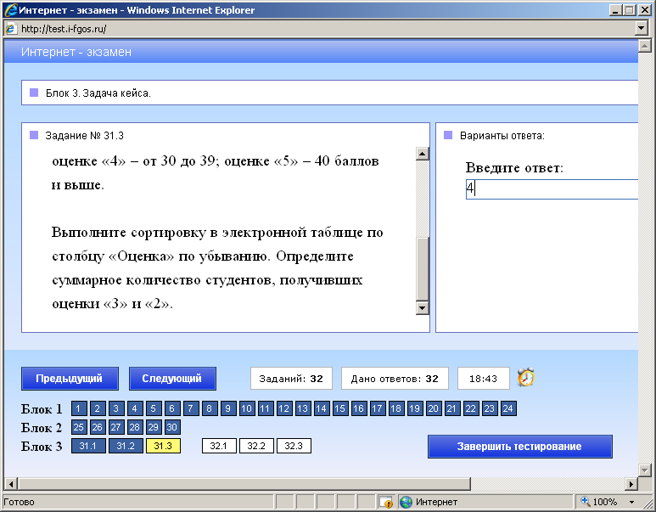This screenshot has width=656, height=512.
Task: Click the alarm clock timer icon
Action: click(526, 377)
